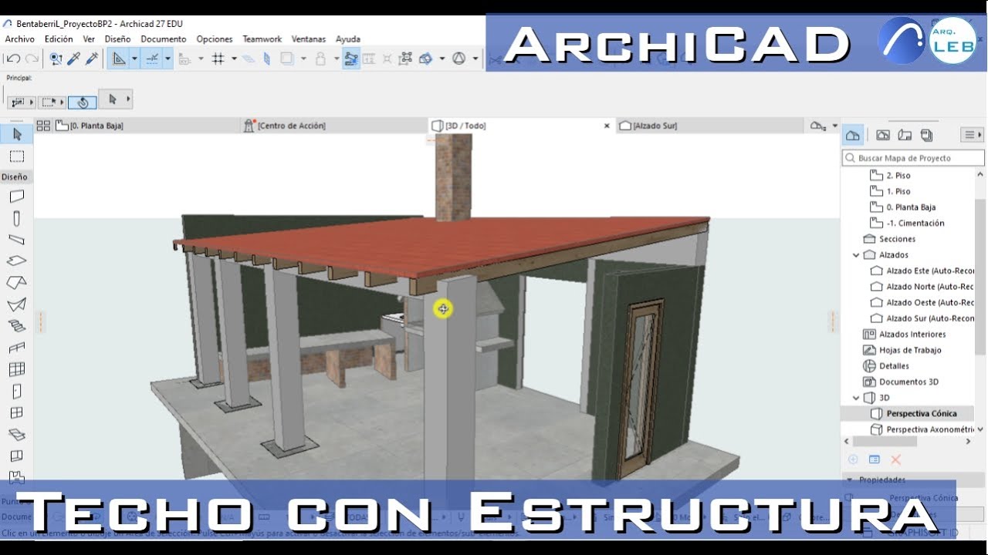988x555 pixels.
Task: Select Documentos 3D item
Action: click(908, 382)
